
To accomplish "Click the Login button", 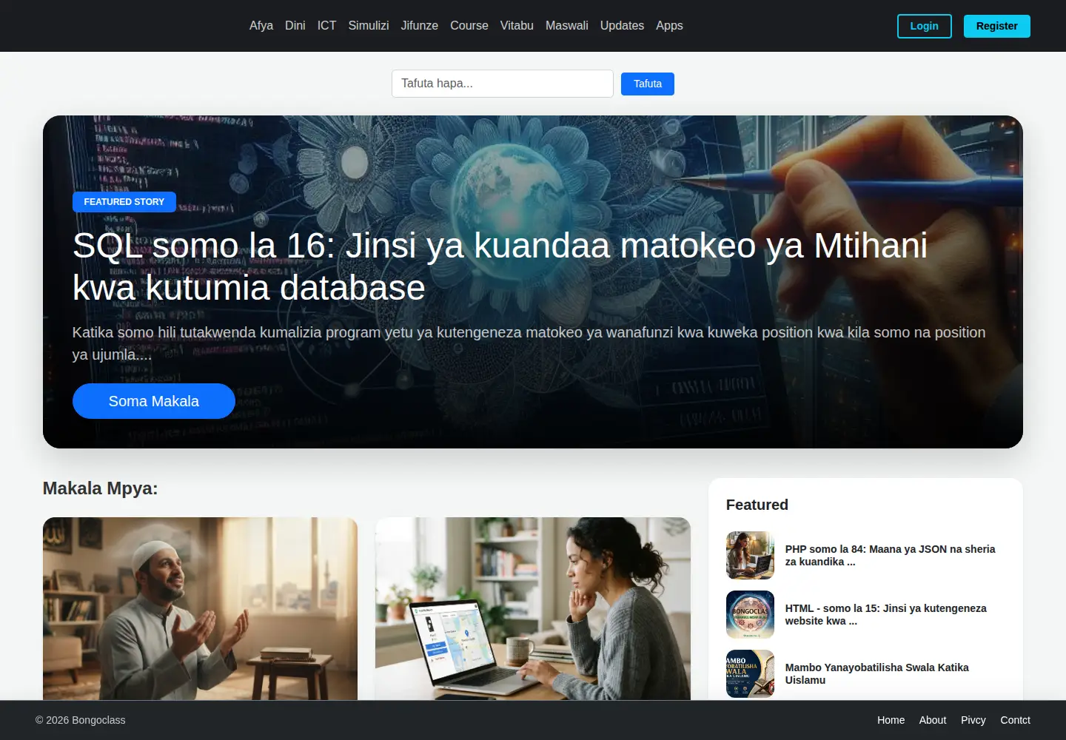I will click(925, 26).
